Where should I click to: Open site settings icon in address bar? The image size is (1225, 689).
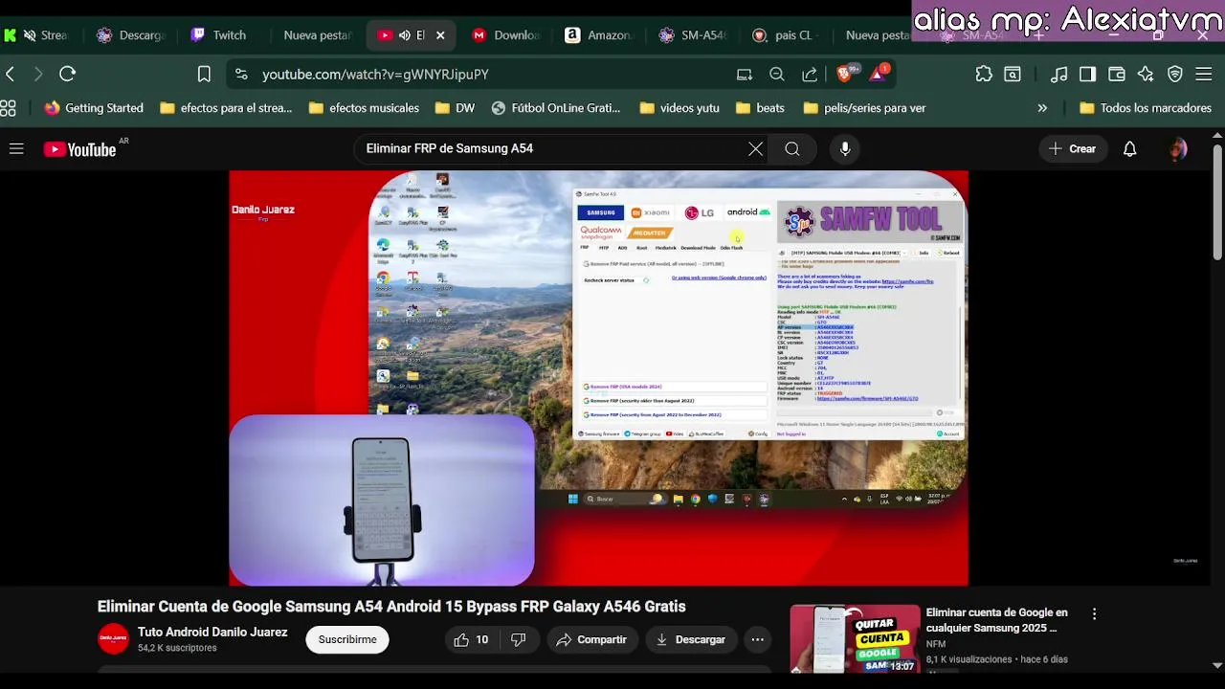click(x=241, y=74)
